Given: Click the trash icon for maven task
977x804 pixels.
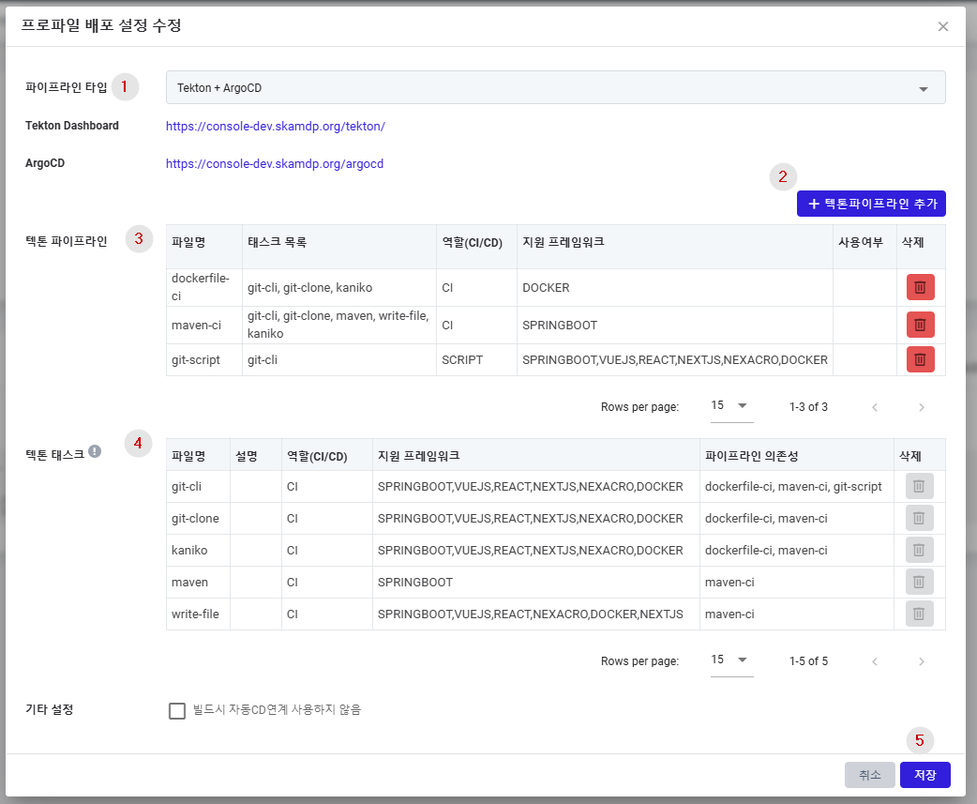Looking at the screenshot, I should coord(919,582).
